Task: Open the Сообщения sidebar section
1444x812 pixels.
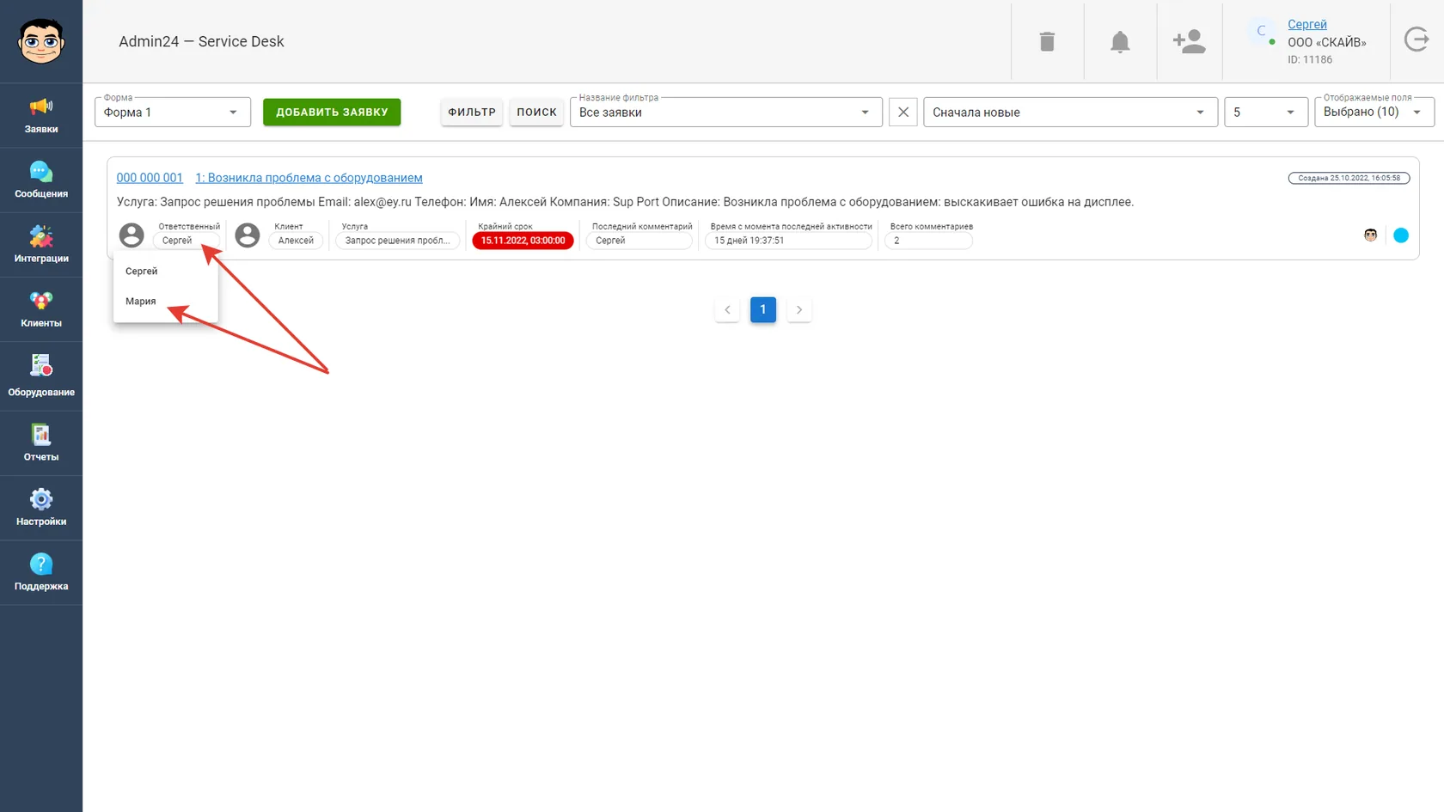Action: click(x=41, y=180)
